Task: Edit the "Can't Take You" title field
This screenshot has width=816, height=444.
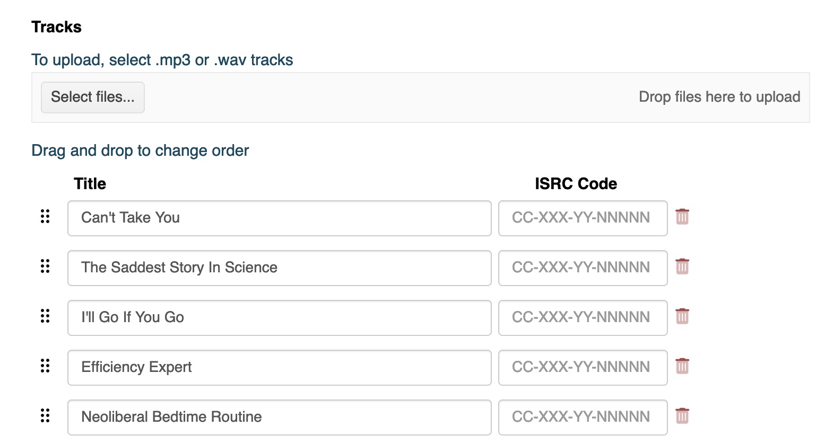Action: tap(279, 218)
